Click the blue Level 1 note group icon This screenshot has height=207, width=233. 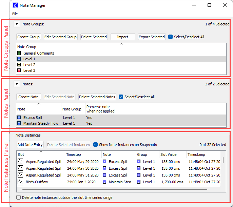[19, 59]
